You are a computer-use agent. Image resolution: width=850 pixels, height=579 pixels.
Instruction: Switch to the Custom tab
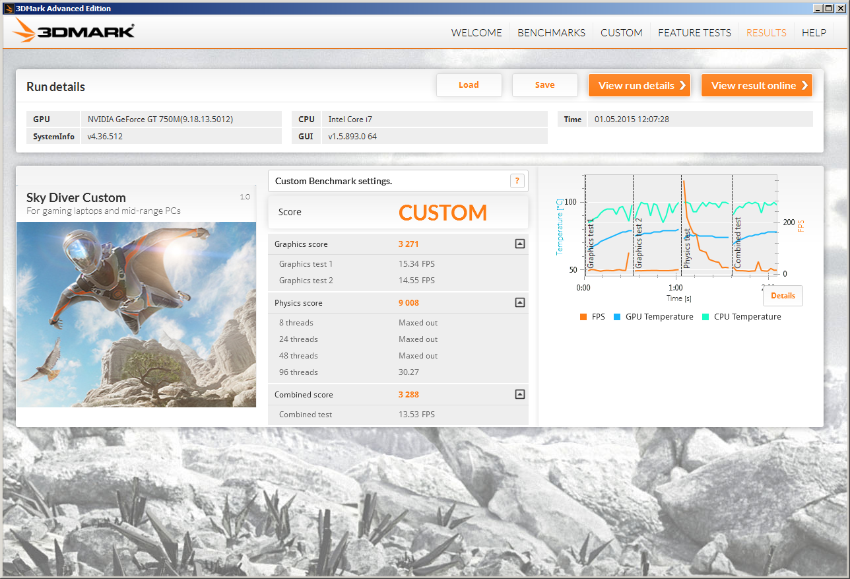(x=621, y=32)
